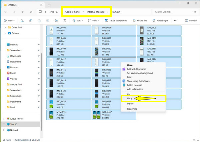Expand the Other Stuff folder tree
This screenshot has width=200, height=142.
4,27
